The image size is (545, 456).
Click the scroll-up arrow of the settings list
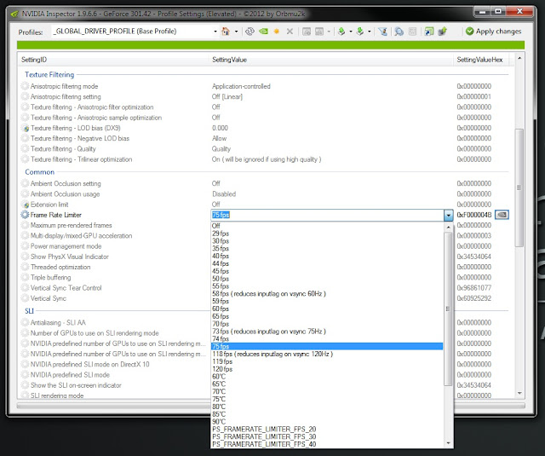pyautogui.click(x=519, y=58)
